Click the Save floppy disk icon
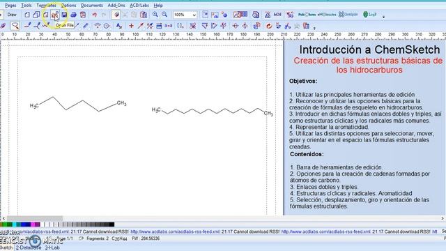This screenshot has height=251, width=446. tap(64, 15)
